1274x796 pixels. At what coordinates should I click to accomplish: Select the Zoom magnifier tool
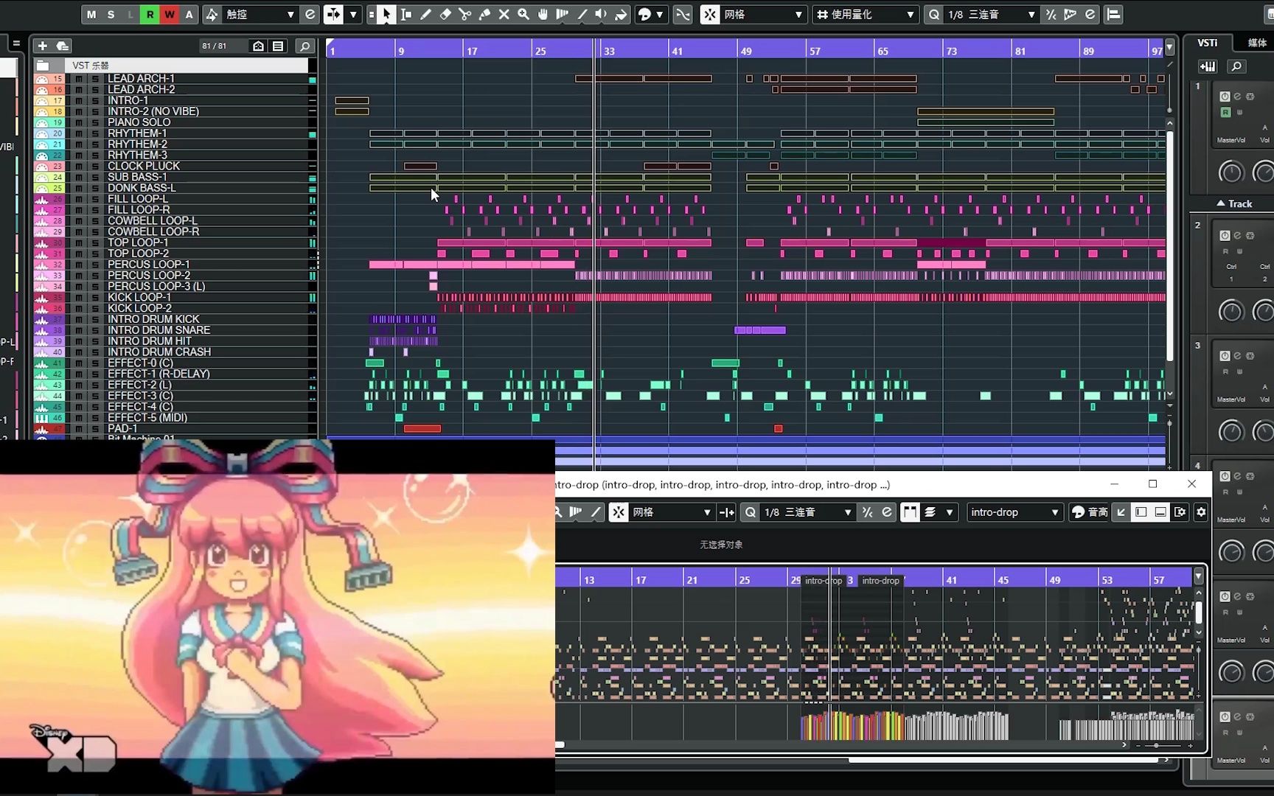click(523, 14)
